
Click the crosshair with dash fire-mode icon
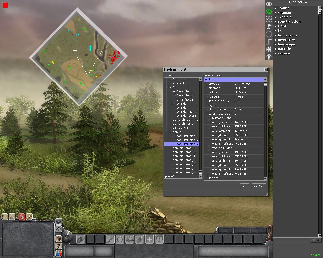(x=130, y=239)
